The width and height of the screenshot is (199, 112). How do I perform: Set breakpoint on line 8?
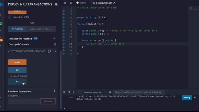coord(63,30)
